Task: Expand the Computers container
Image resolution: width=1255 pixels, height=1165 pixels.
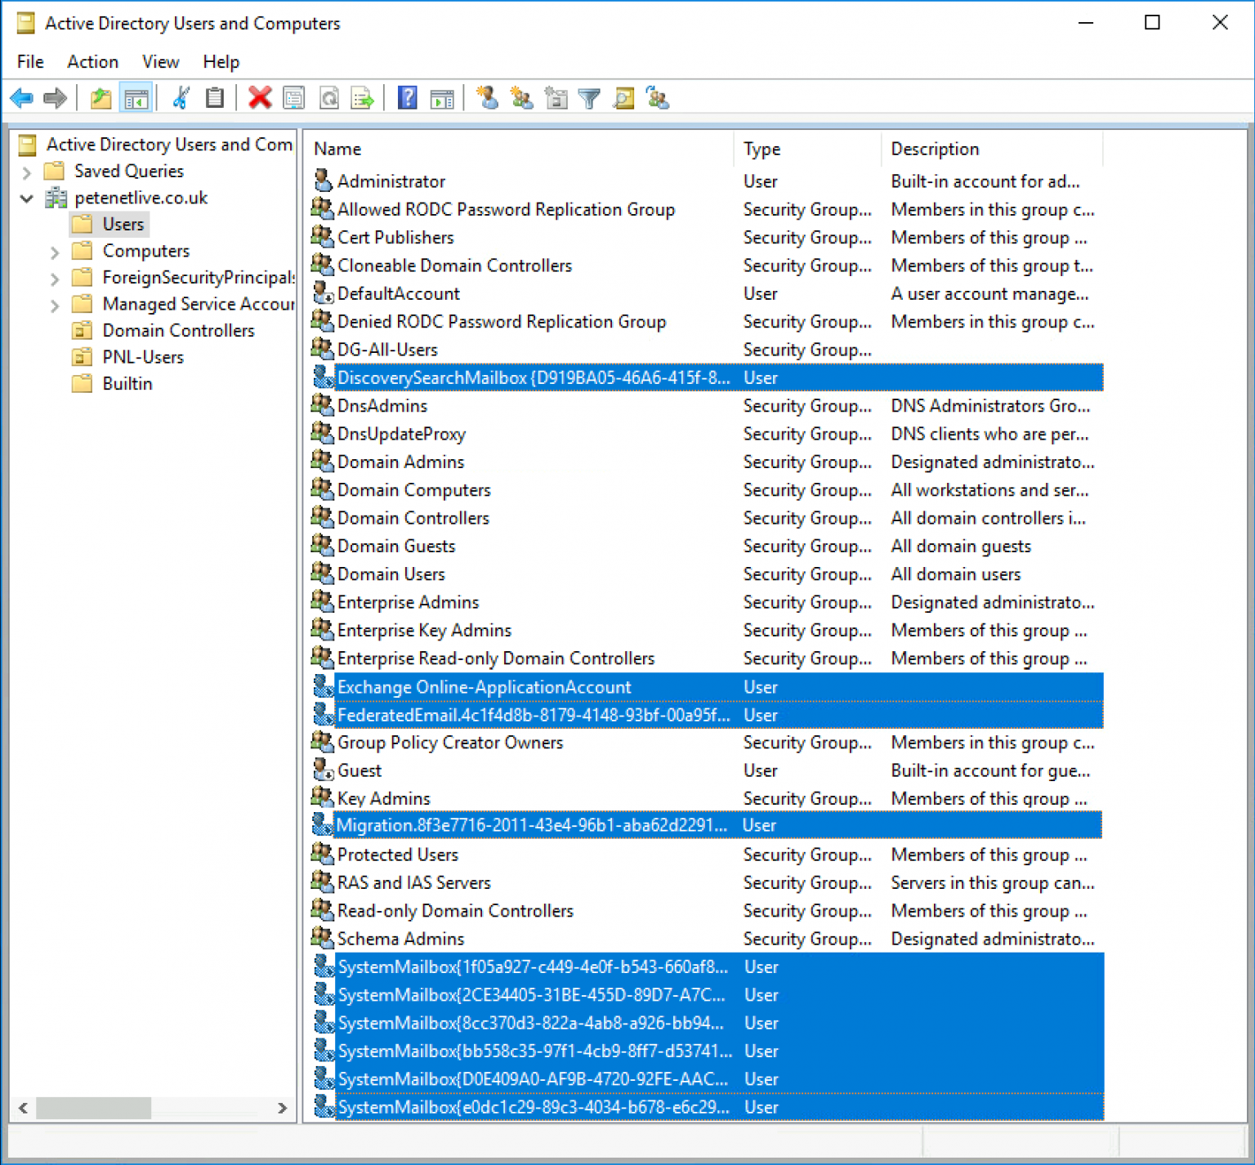Action: point(54,251)
